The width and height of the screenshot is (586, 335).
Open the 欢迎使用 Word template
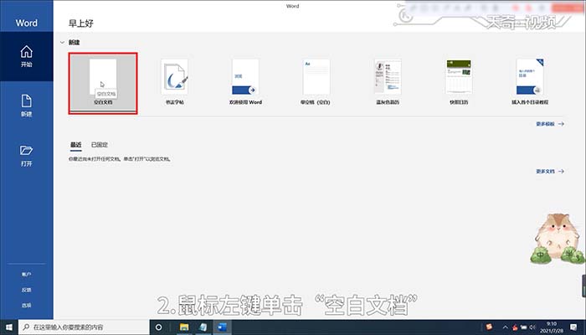click(x=245, y=82)
